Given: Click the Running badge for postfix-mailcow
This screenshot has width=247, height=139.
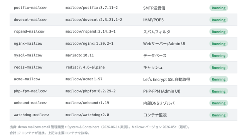Looking at the screenshot, I should click(218, 8).
